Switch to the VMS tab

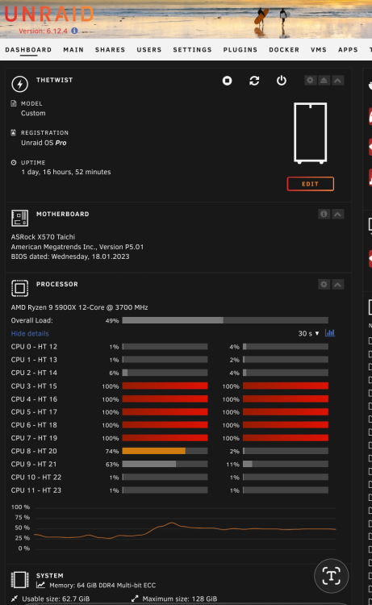tap(319, 50)
